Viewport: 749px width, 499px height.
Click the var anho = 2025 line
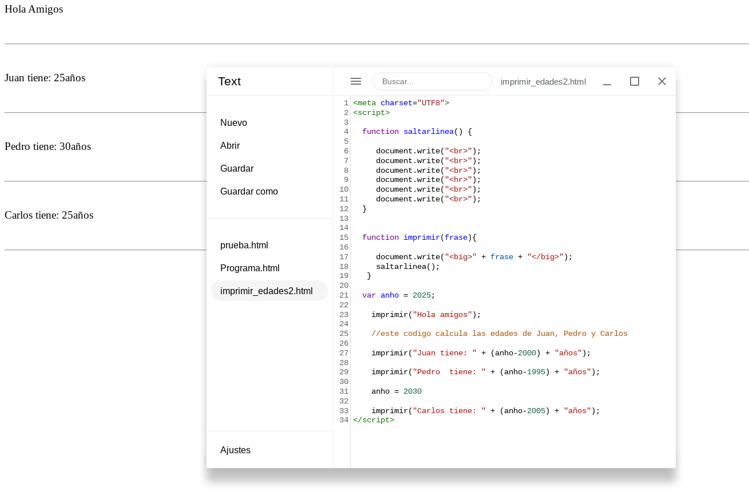click(x=399, y=295)
